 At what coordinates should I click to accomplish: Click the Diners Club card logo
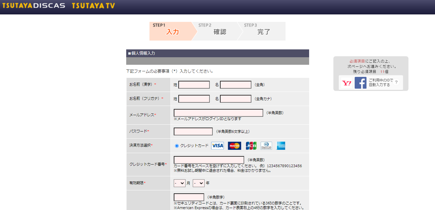(x=266, y=146)
